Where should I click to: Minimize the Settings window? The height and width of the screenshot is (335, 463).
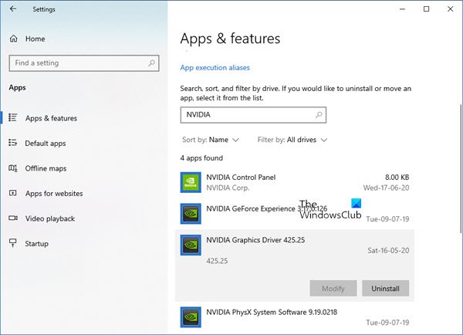tap(402, 8)
